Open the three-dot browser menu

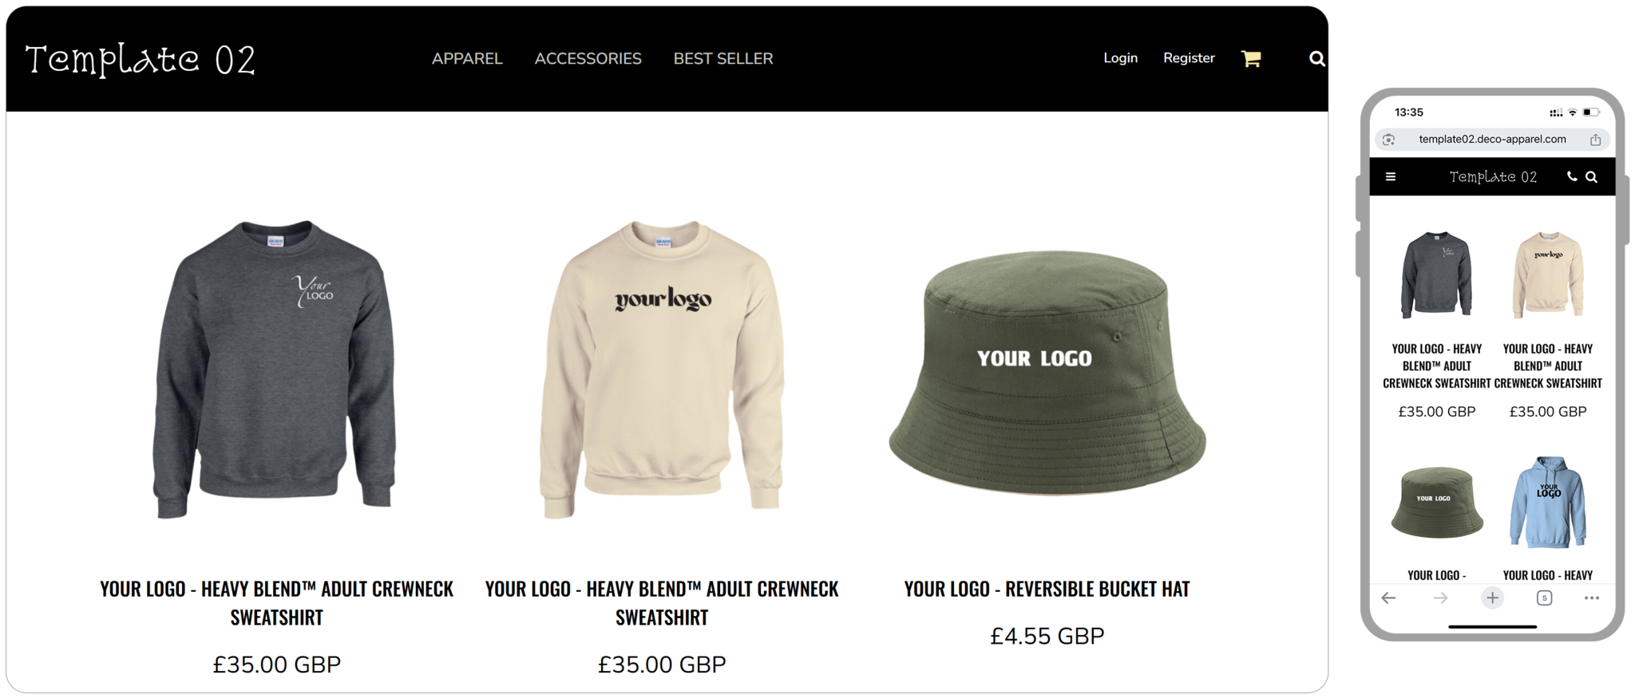tap(1591, 597)
